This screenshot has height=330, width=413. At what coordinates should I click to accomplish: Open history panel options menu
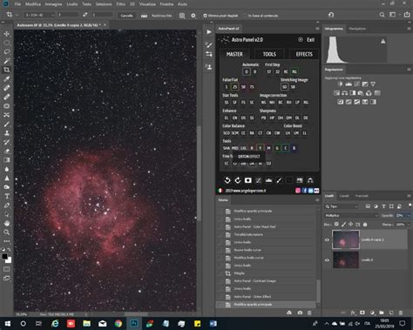(317, 200)
